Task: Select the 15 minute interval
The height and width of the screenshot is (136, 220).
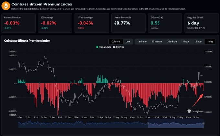Action: [x=157, y=42]
